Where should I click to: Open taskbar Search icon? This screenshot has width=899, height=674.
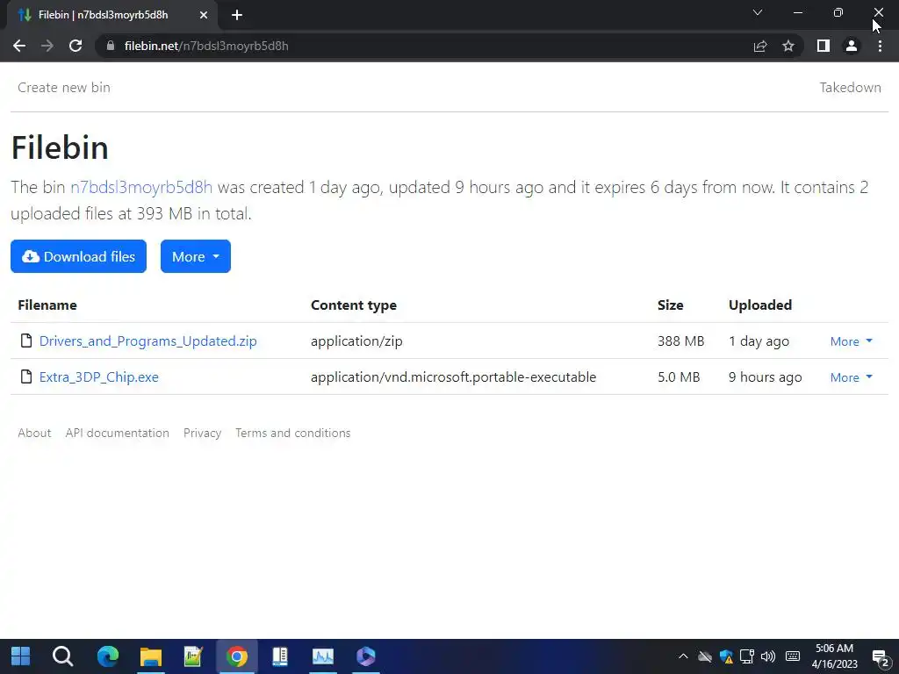63,656
